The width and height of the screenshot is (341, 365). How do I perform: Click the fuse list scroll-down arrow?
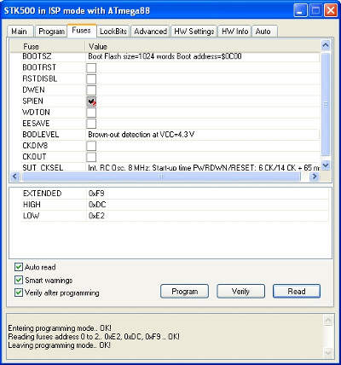[x=326, y=165]
